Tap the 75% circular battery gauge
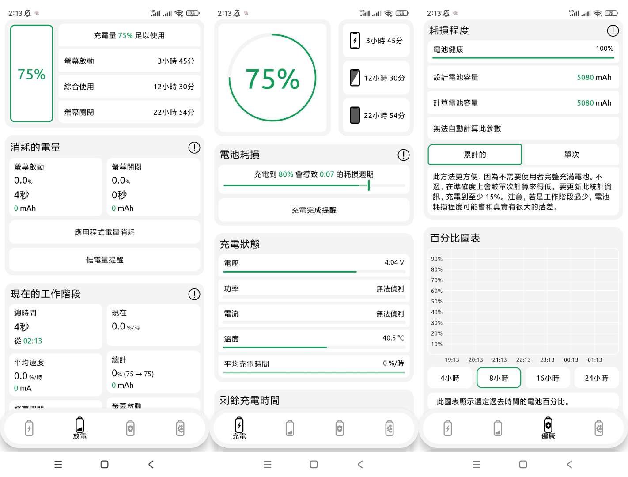Image resolution: width=628 pixels, height=477 pixels. pyautogui.click(x=272, y=78)
